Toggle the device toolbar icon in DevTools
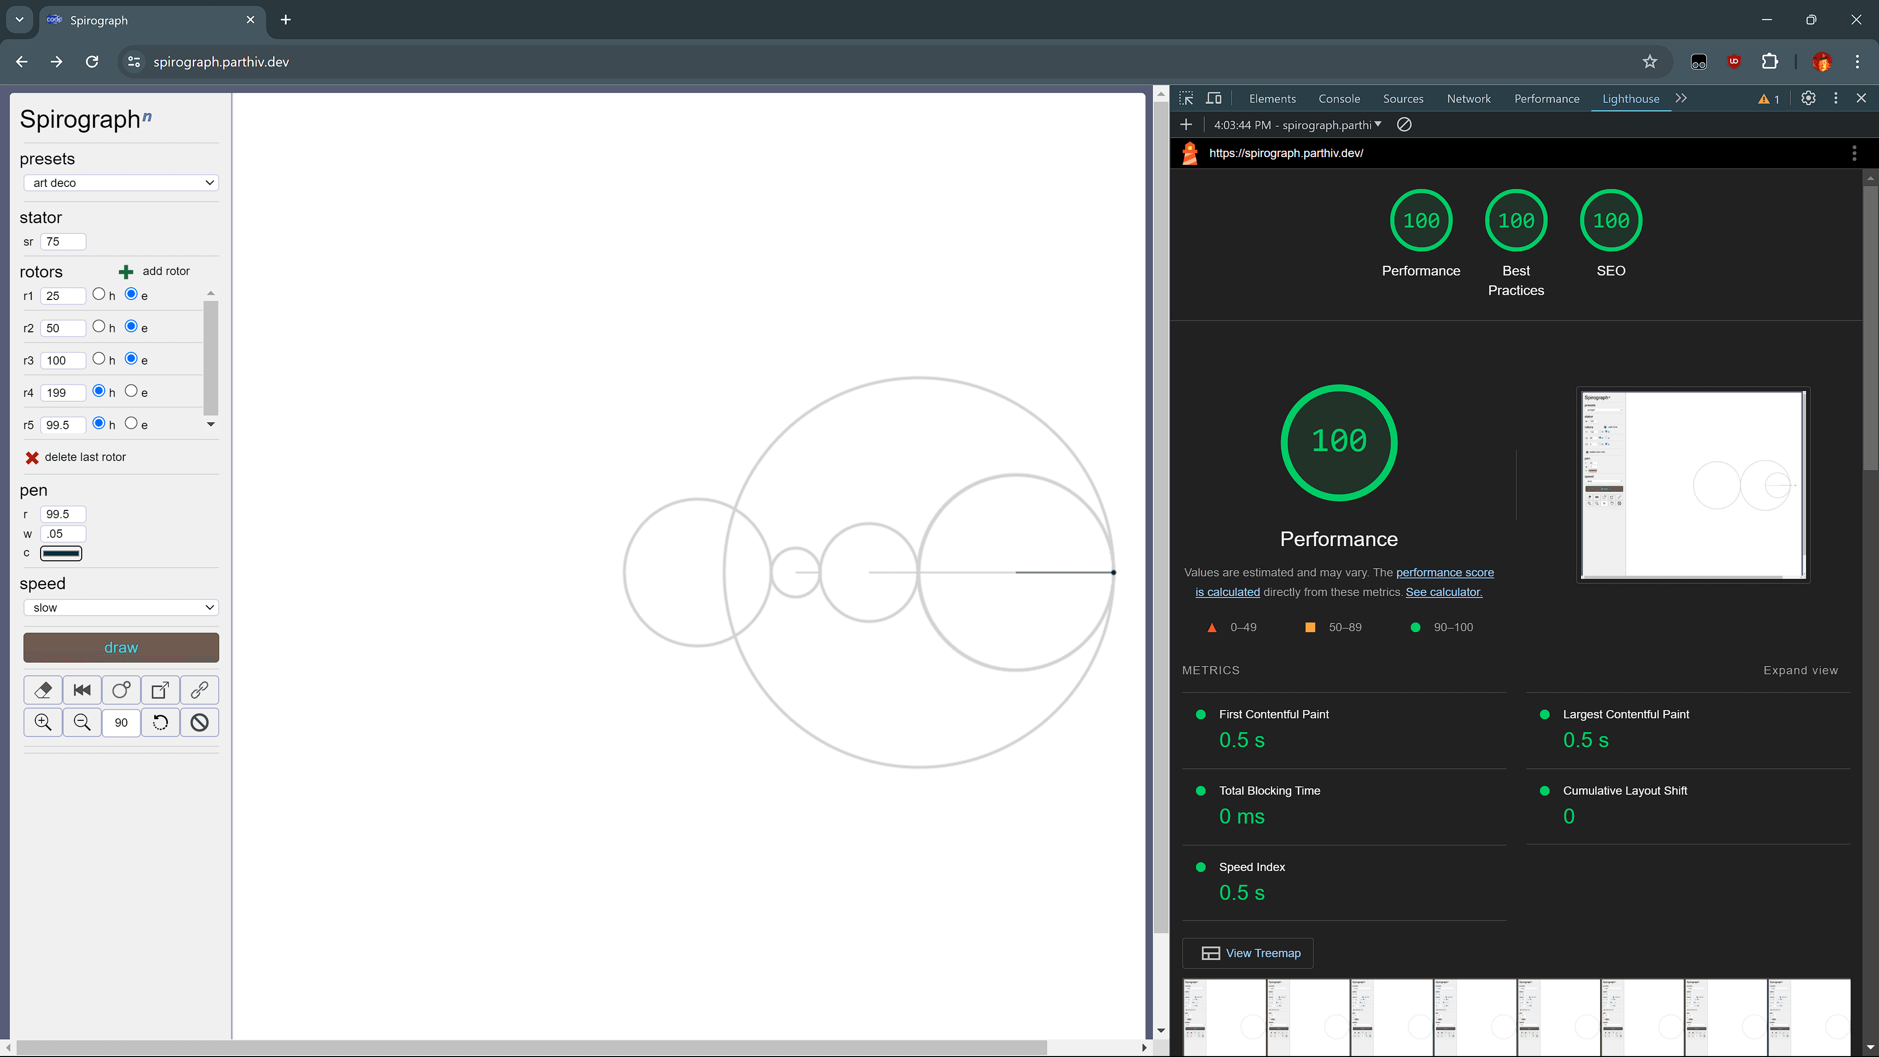Screen dimensions: 1879x1057 coord(1214,98)
